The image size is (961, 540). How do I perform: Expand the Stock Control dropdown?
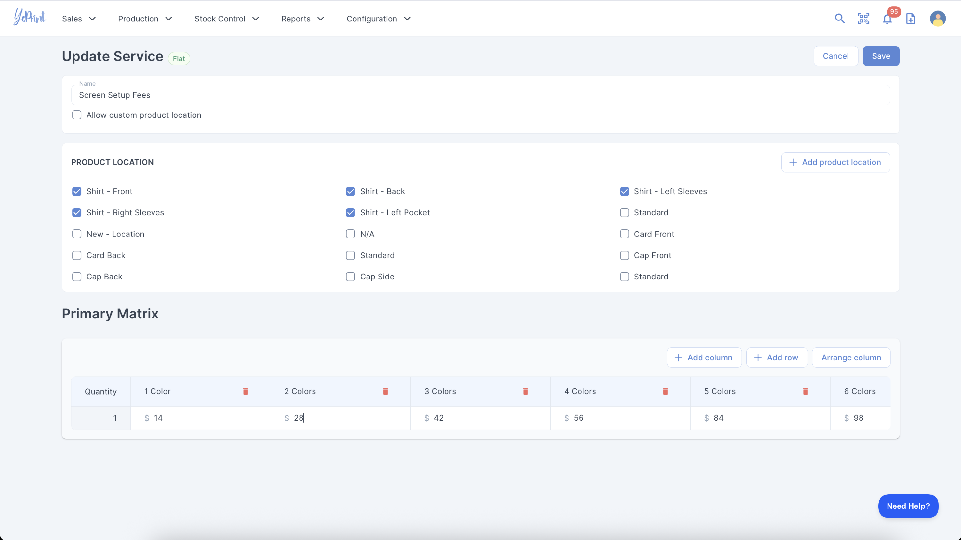tap(226, 19)
